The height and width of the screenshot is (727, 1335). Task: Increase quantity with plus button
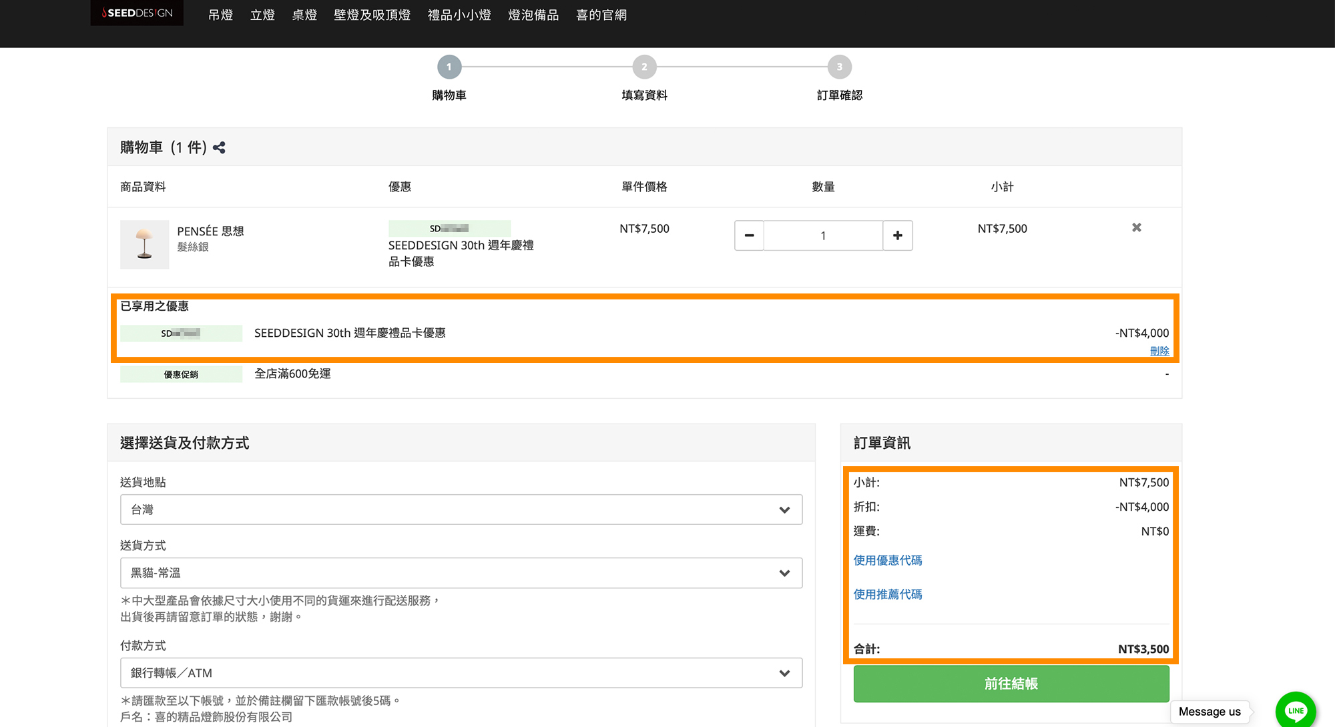click(x=897, y=235)
